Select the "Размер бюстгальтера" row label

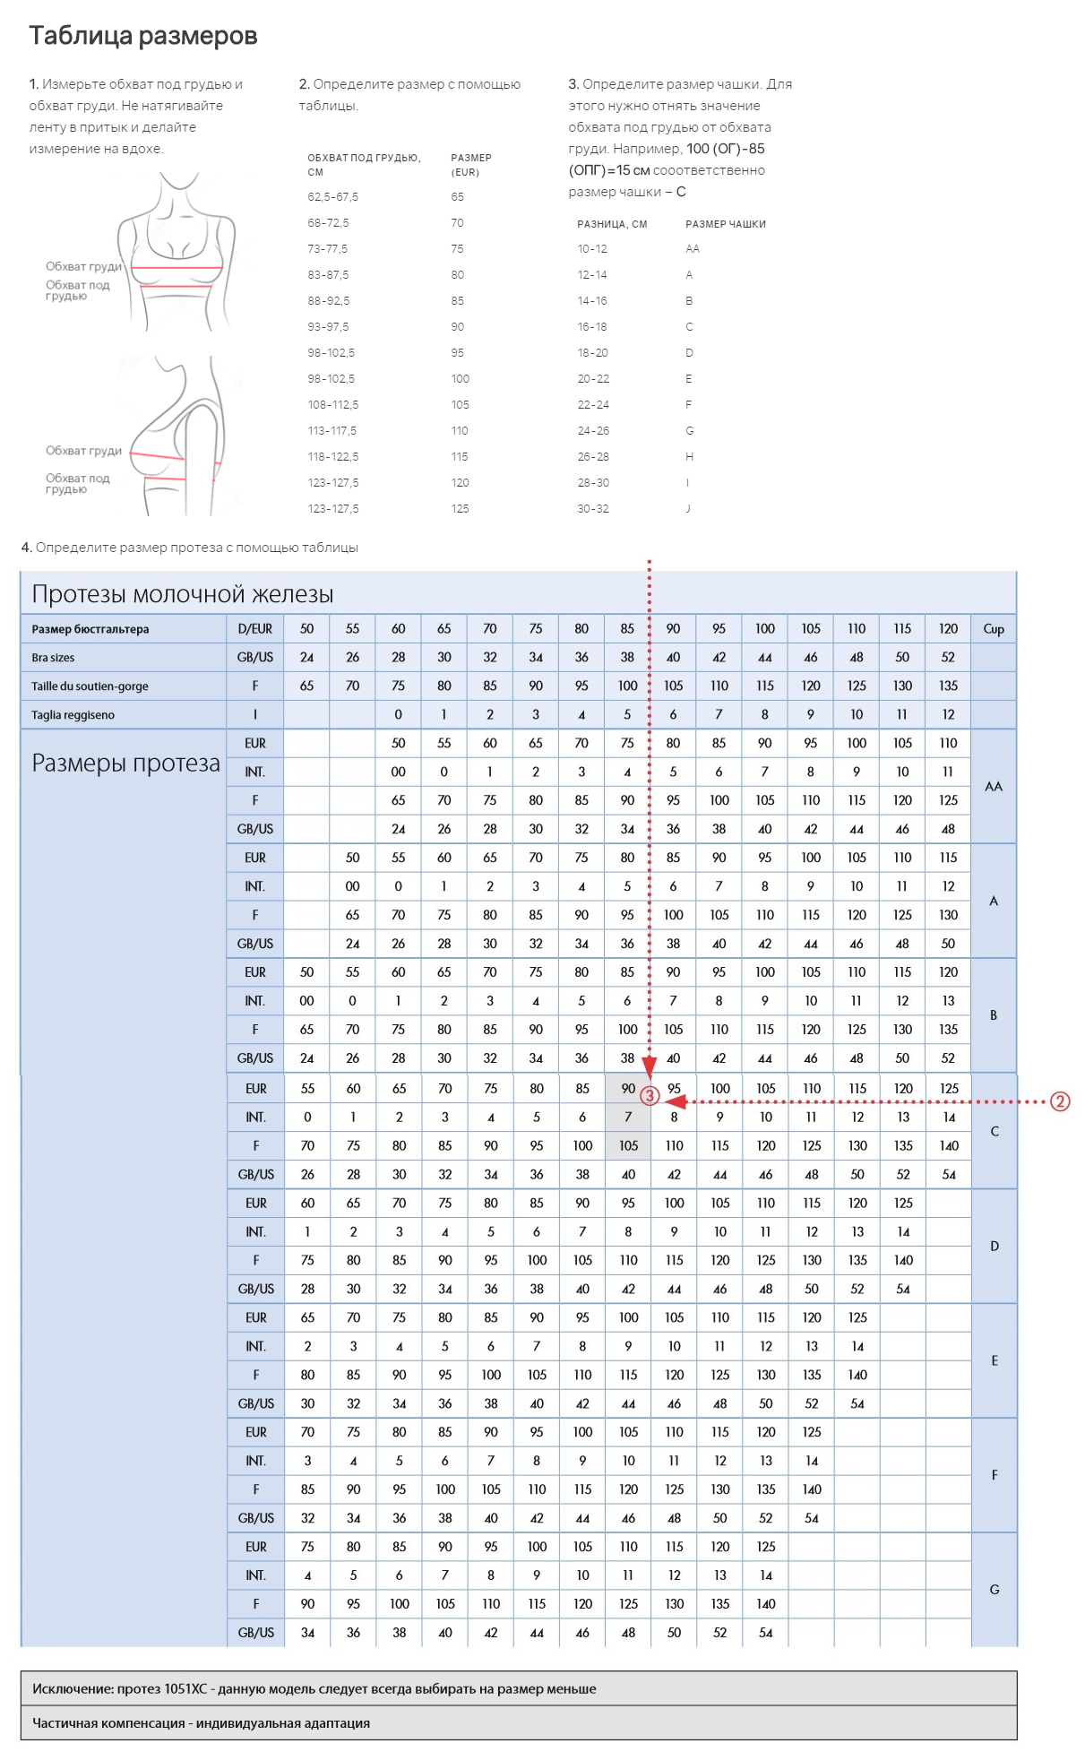tap(90, 629)
